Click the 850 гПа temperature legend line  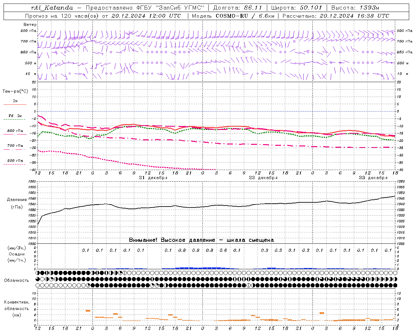(x=15, y=134)
